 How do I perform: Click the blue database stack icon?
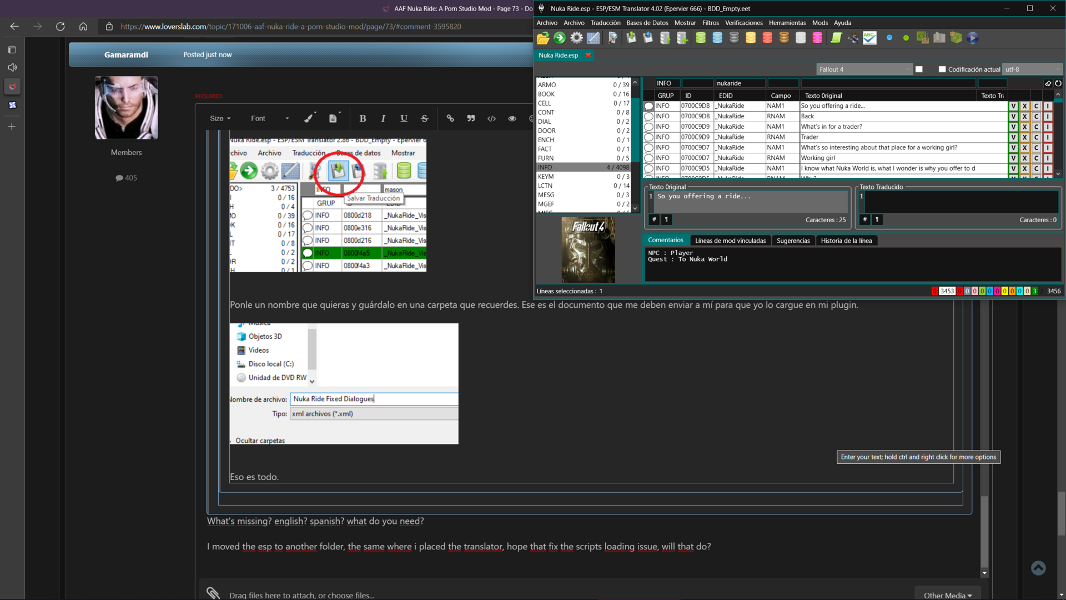[x=717, y=38]
